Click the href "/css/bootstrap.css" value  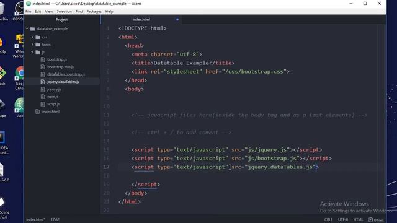[254, 72]
